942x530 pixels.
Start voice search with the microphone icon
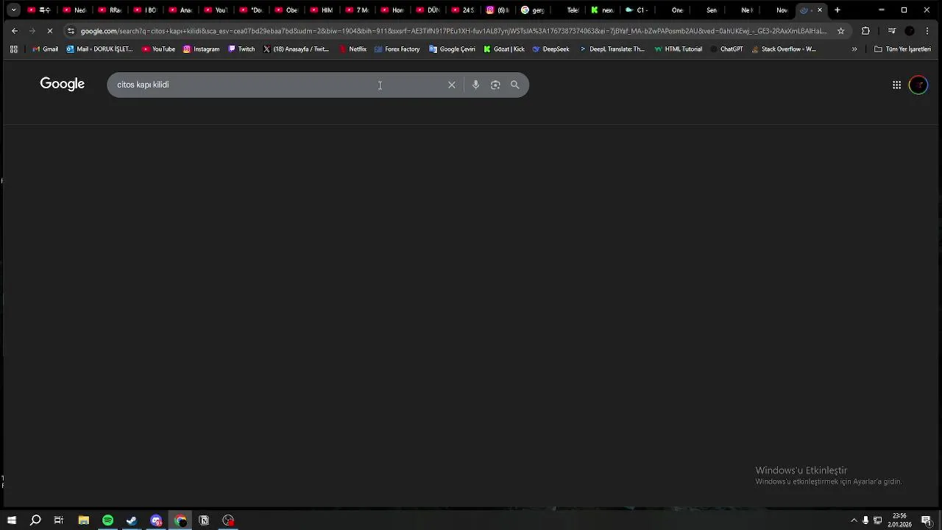[x=475, y=85]
